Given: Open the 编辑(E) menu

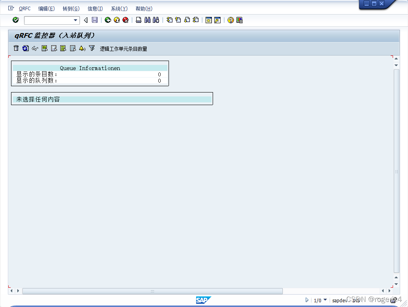Looking at the screenshot, I should 46,9.
